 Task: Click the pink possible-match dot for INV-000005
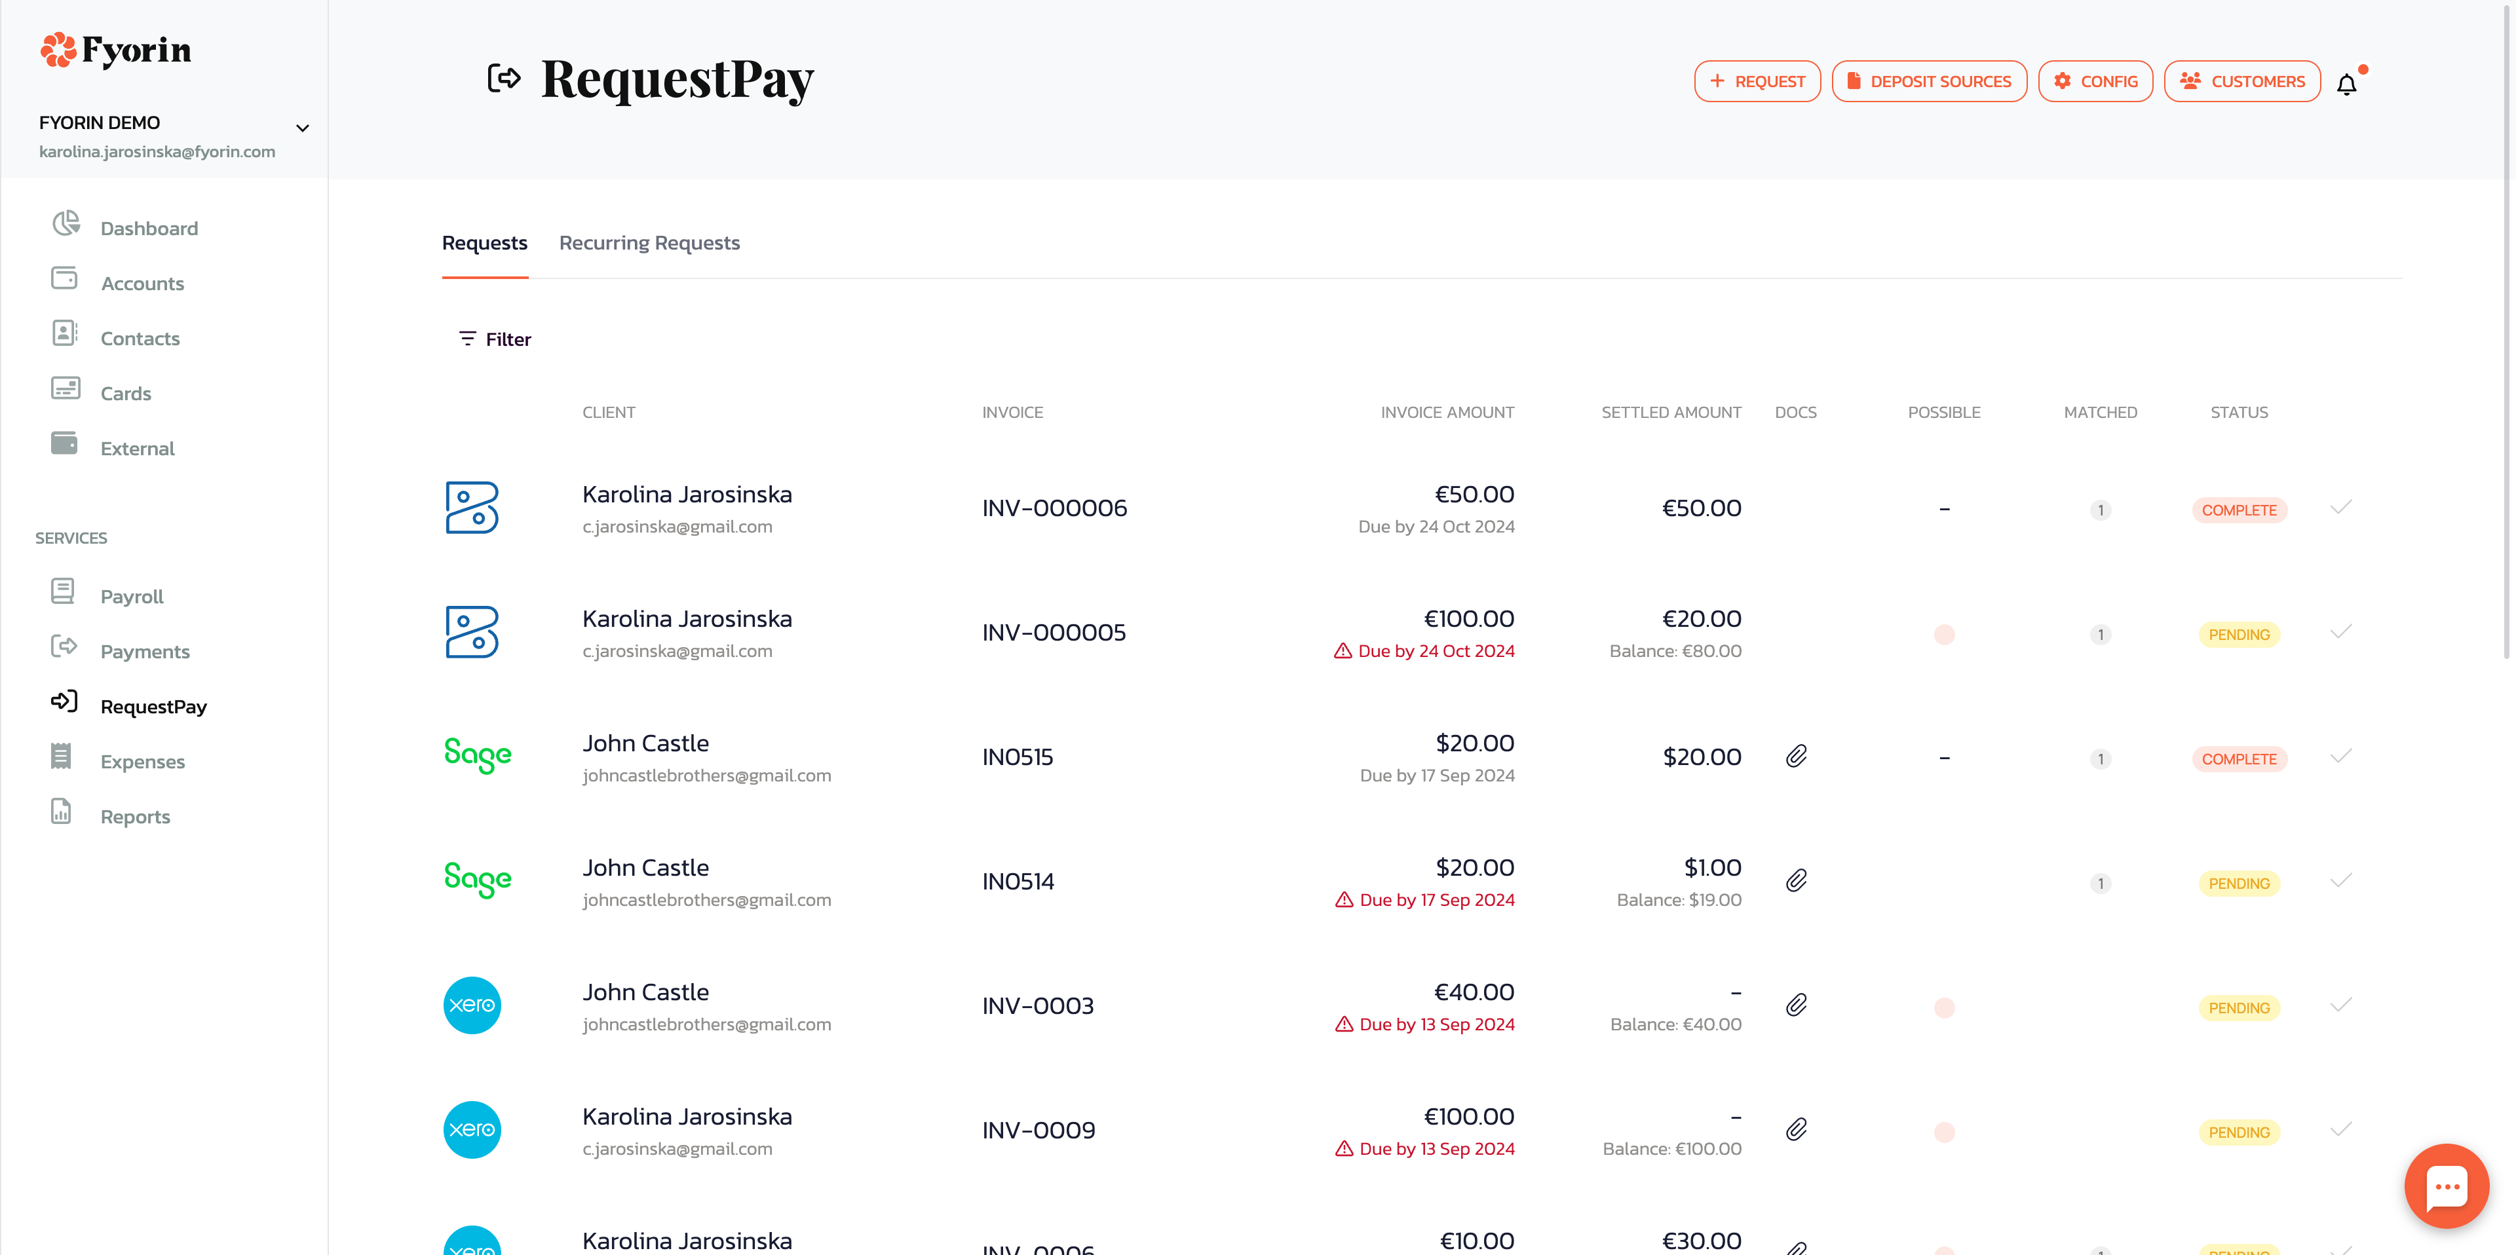coord(1943,635)
